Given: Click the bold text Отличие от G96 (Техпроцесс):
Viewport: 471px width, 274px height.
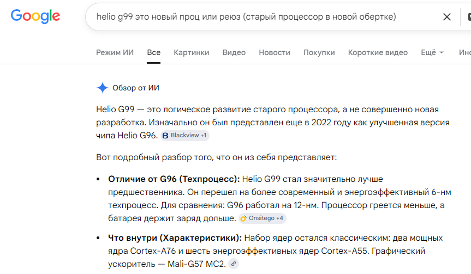Looking at the screenshot, I should point(174,179).
